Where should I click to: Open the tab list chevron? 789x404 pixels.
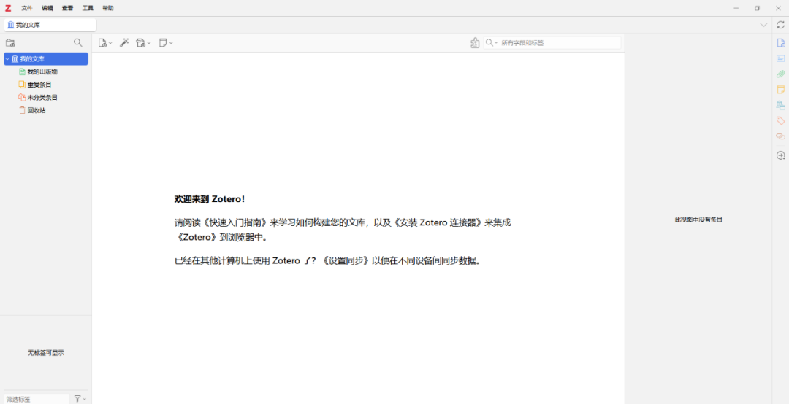[x=763, y=25]
